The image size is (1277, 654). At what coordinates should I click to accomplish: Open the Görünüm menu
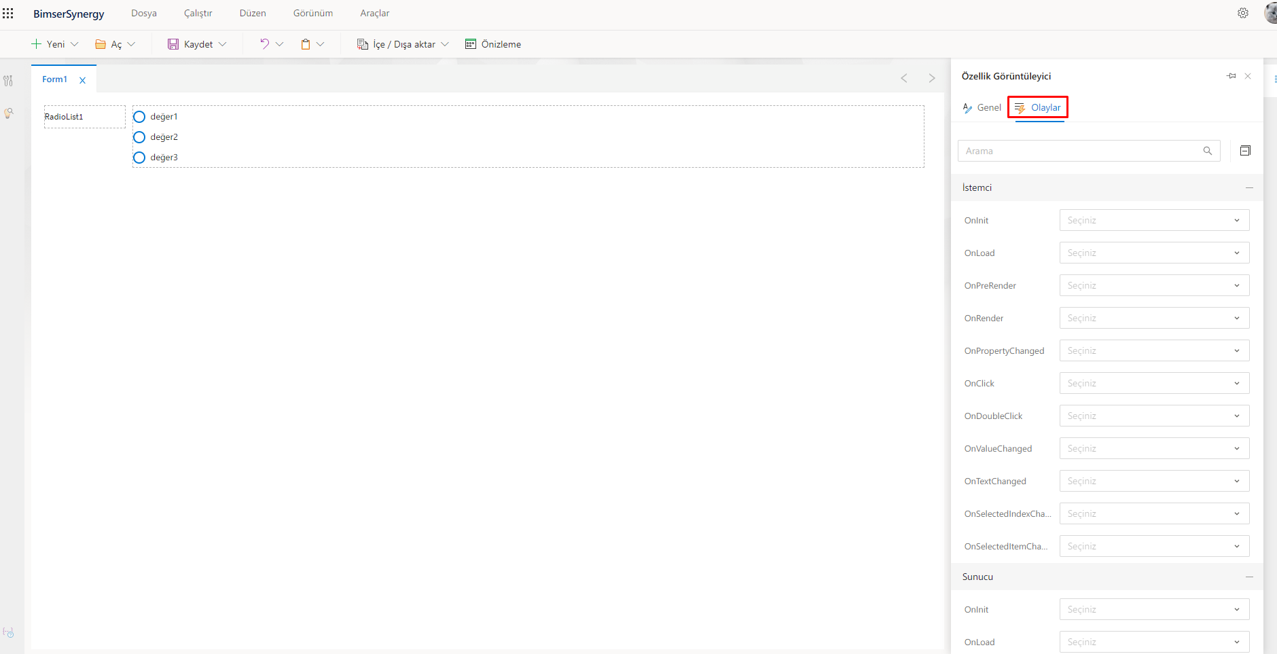click(313, 14)
